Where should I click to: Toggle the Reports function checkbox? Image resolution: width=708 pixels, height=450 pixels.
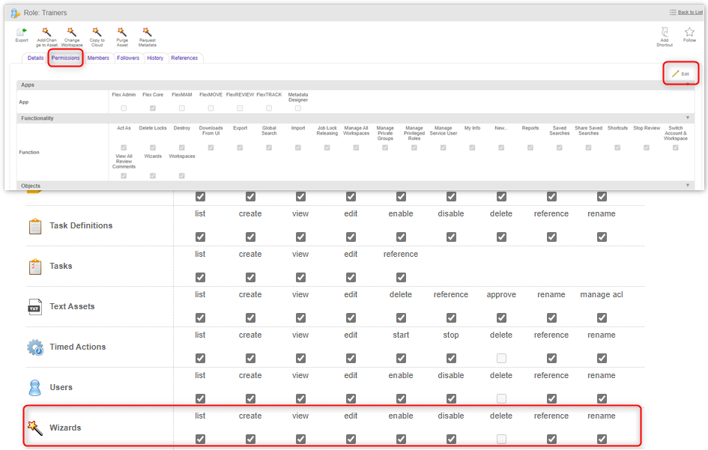(530, 148)
